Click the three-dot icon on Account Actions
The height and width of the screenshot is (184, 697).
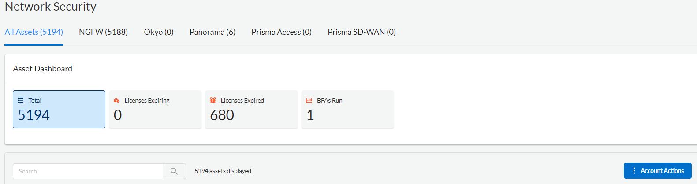634,171
